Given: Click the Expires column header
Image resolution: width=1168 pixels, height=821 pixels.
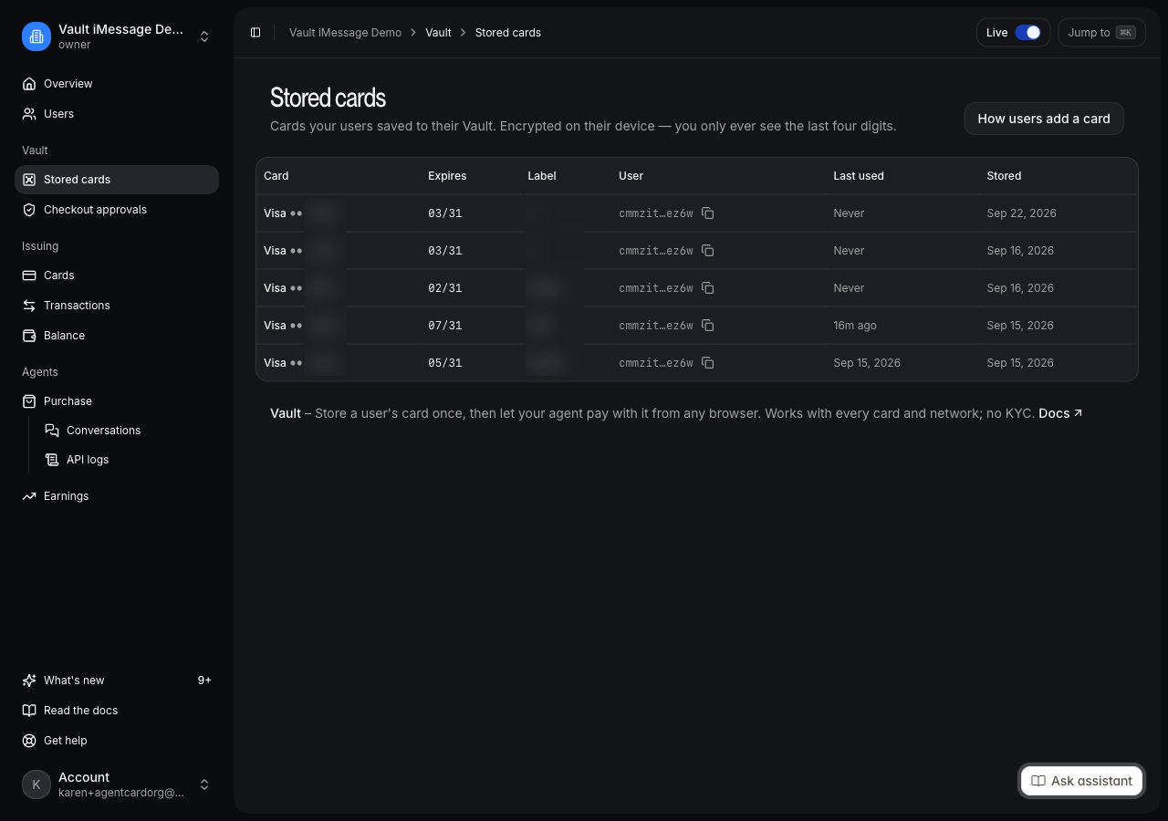Looking at the screenshot, I should 447,176.
